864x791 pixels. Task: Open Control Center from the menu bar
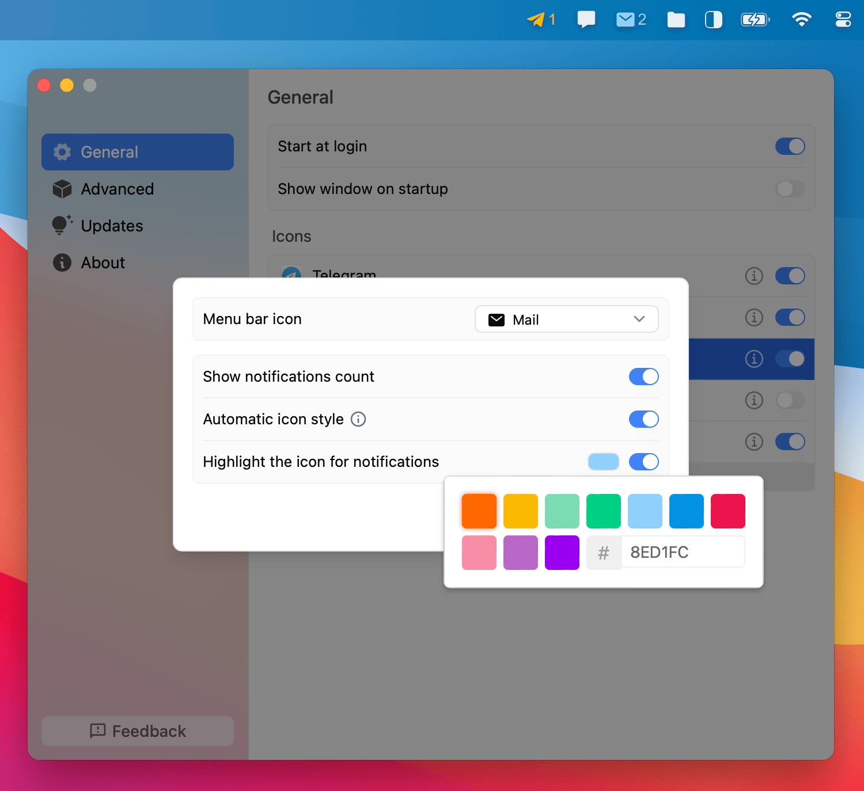(x=843, y=20)
